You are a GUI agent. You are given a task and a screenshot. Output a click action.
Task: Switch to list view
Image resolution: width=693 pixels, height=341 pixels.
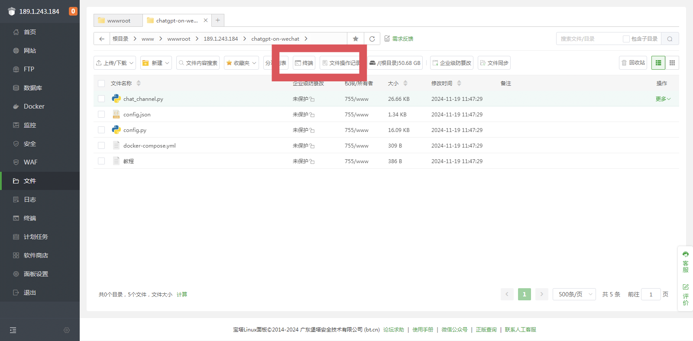[x=658, y=63]
